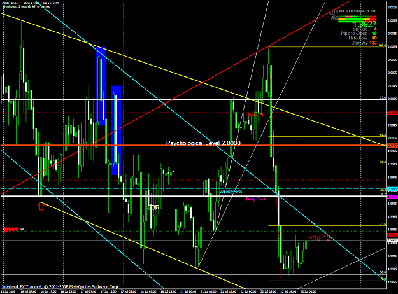Click the 'sell' label beside red scribble
This screenshot has width=398, height=294.
coord(22,229)
